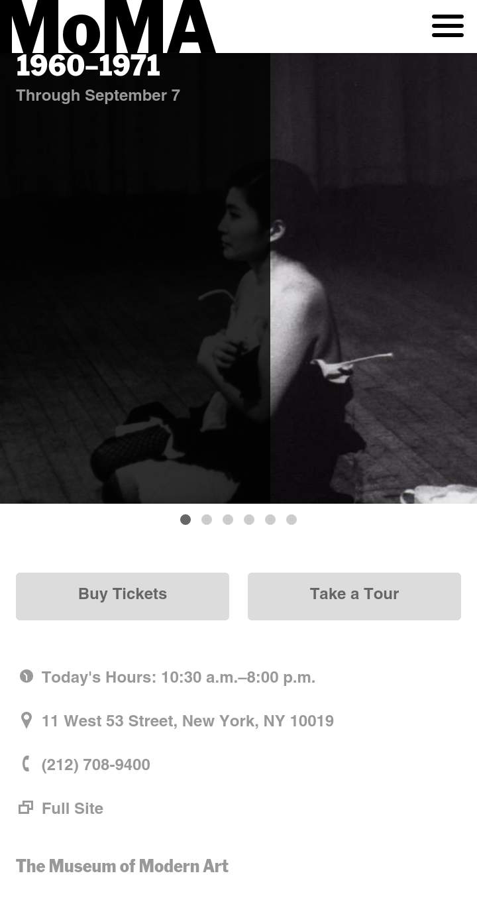Switch to the Full Site link
Viewport: 477px width, 906px height.
tap(72, 809)
